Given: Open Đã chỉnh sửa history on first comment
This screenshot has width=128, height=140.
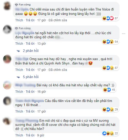Looking at the screenshot, I should pyautogui.click(x=58, y=20).
